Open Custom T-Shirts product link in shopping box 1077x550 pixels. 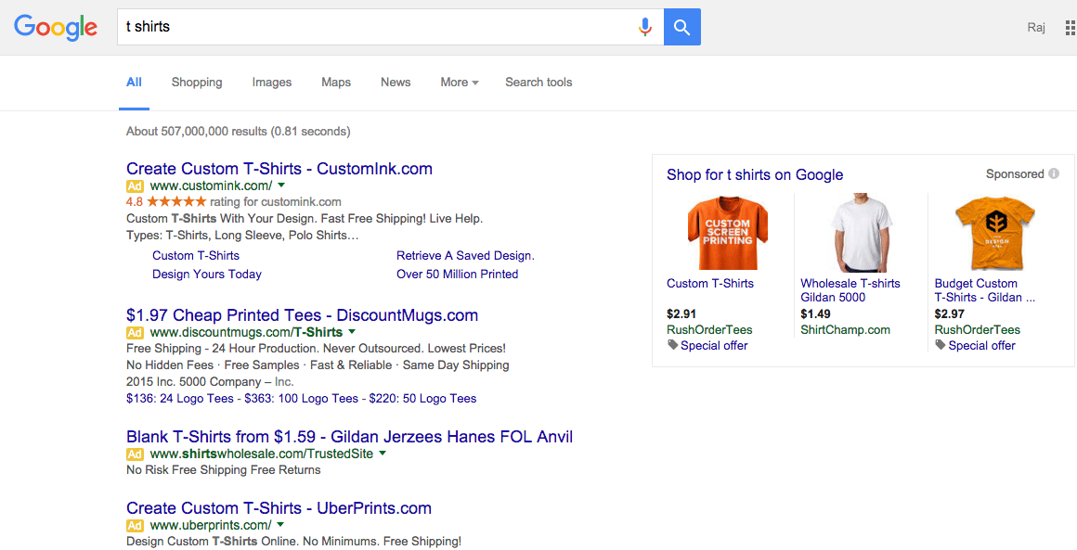[710, 283]
